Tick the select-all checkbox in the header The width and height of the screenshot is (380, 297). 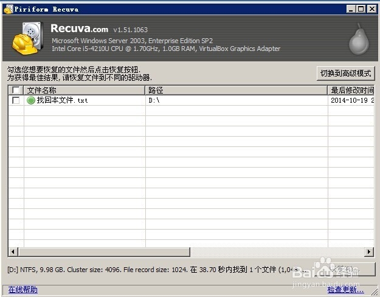[16, 90]
